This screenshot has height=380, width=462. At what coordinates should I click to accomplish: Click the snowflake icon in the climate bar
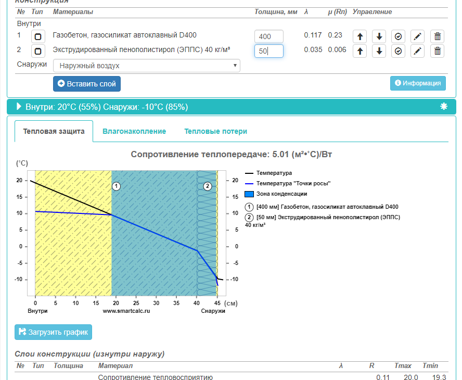(x=444, y=106)
